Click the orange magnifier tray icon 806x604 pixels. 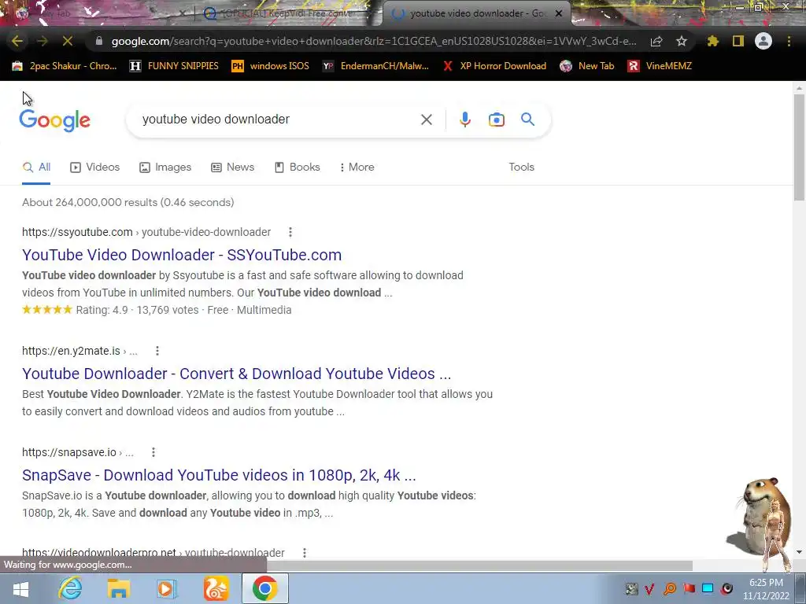(x=669, y=588)
